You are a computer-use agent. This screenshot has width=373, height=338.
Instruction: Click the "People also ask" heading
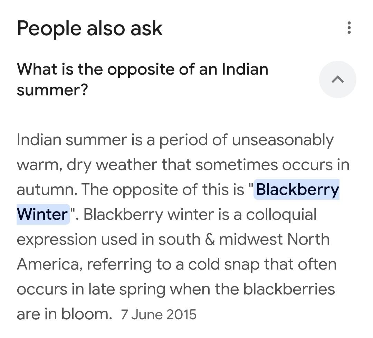pos(89,28)
